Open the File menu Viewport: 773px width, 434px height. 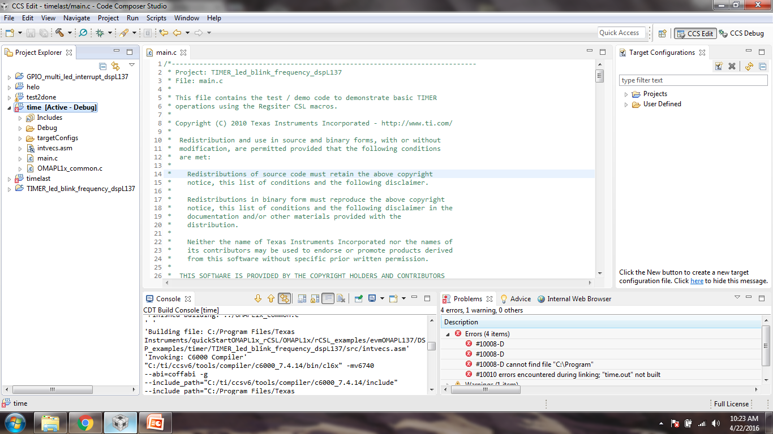tap(9, 18)
